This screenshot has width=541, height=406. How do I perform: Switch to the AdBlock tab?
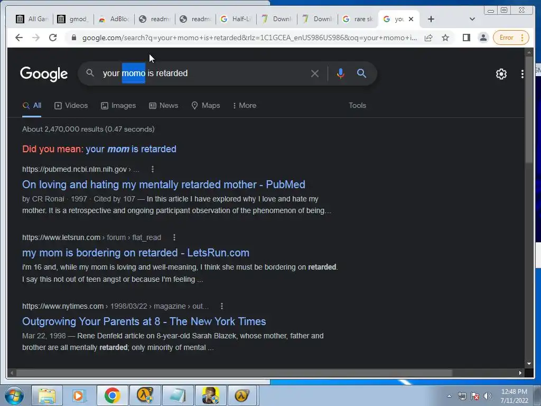click(x=114, y=19)
